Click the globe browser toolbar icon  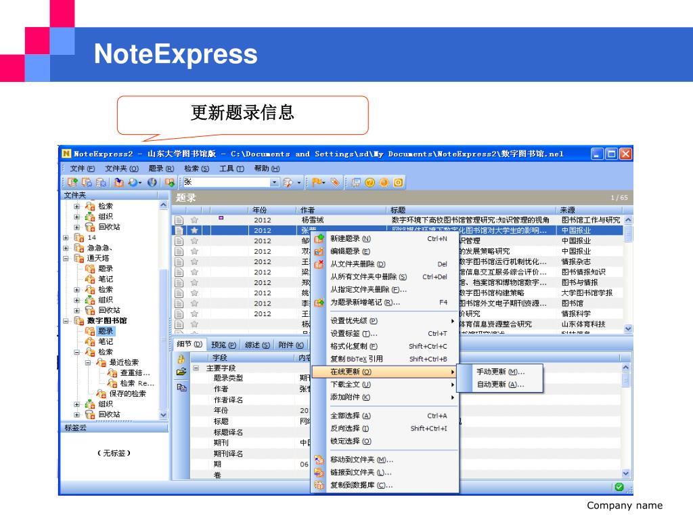(152, 182)
